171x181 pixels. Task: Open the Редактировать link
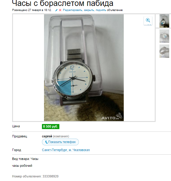point(73,10)
